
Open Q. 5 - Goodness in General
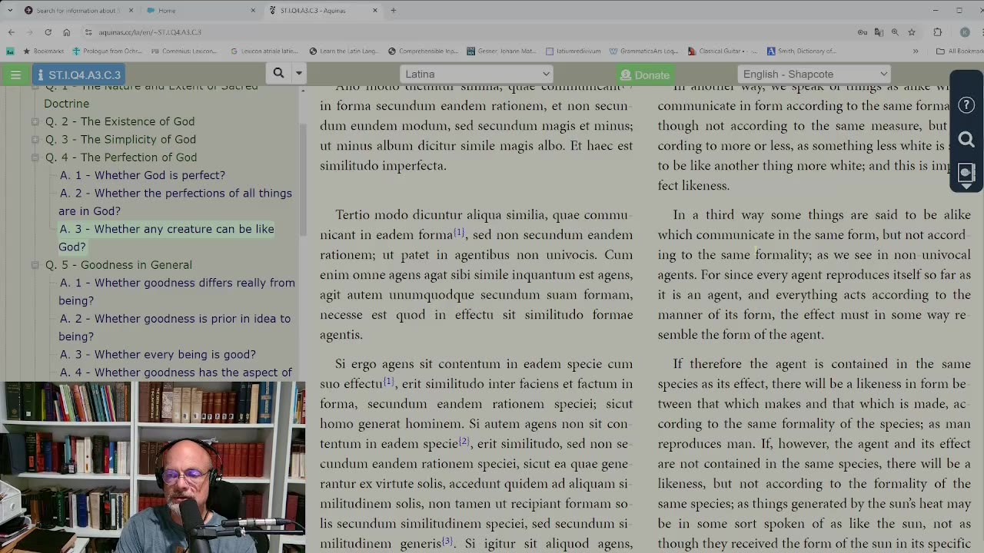118,264
